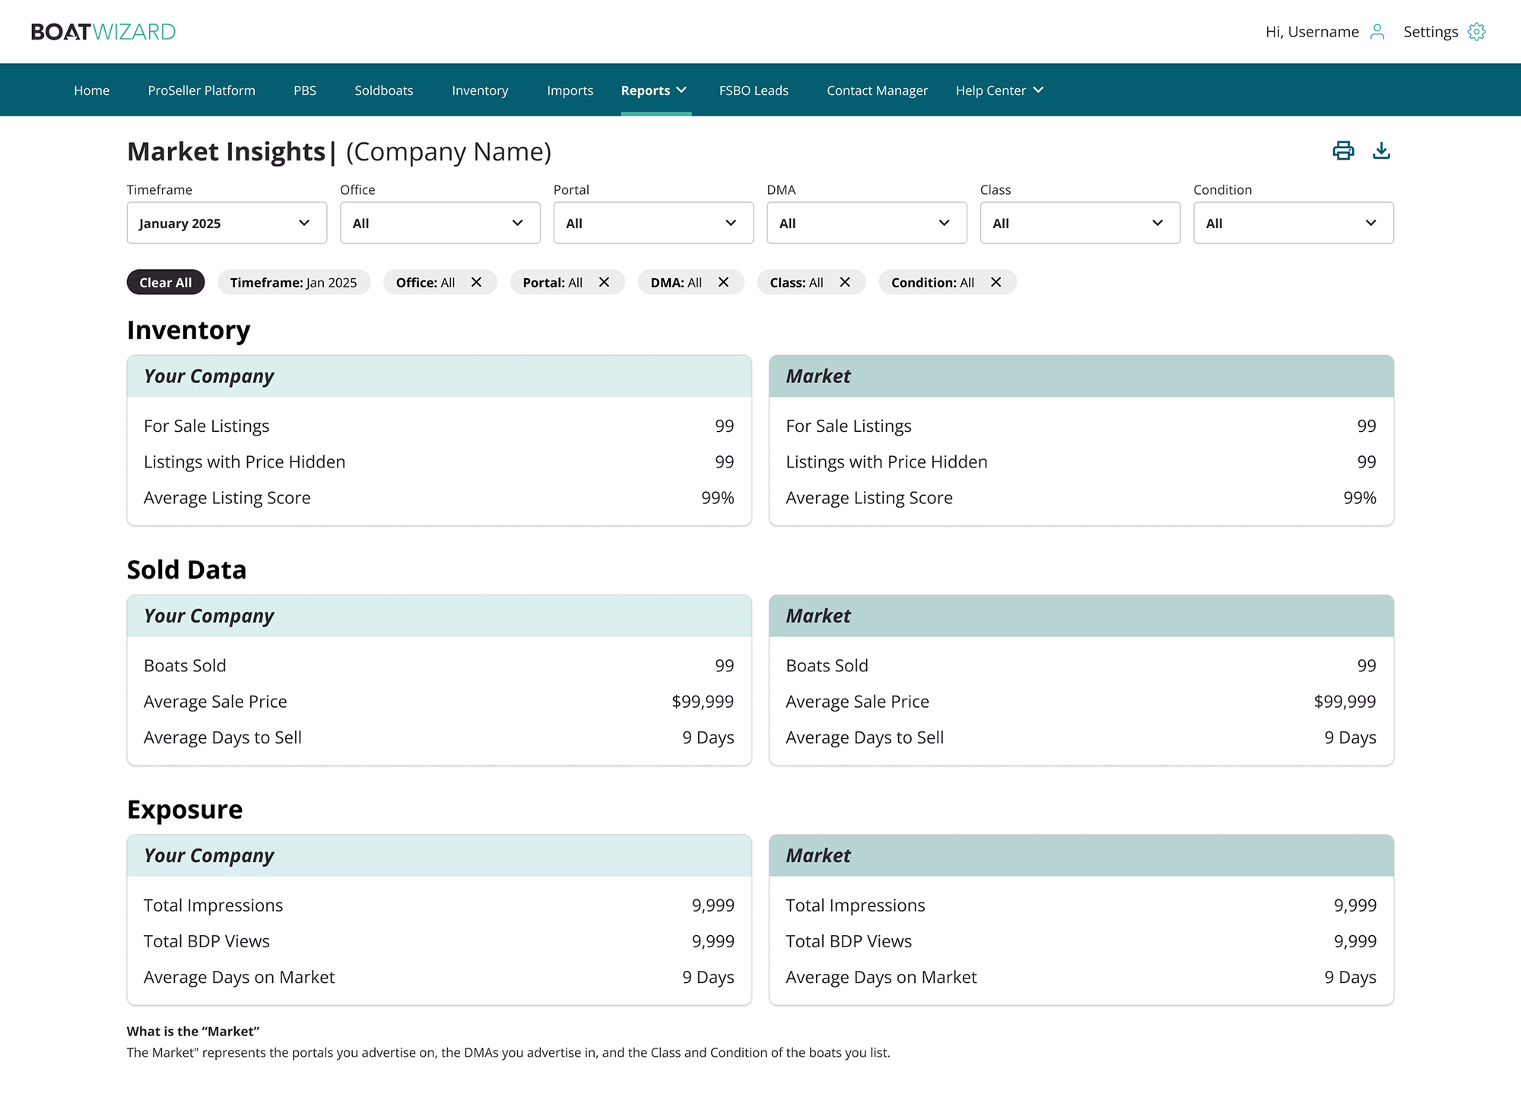Image resolution: width=1521 pixels, height=1113 pixels.
Task: Remove the Condition: All filter chip
Action: pyautogui.click(x=995, y=282)
